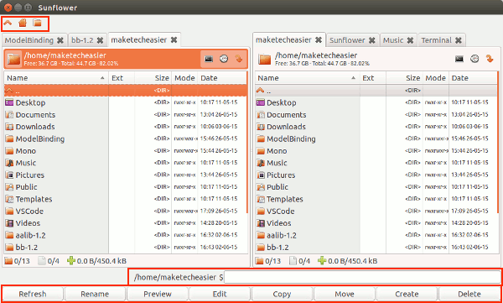This screenshot has width=503, height=303.
Task: Select parent directory row in right pane
Action: (x=376, y=91)
